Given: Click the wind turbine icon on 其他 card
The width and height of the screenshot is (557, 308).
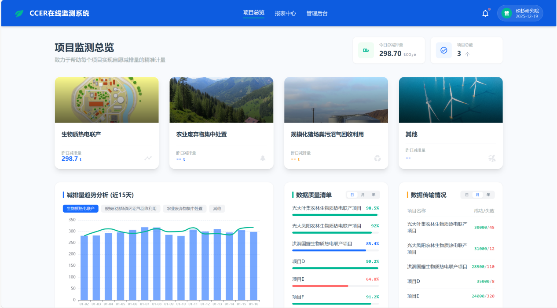Looking at the screenshot, I should (492, 158).
